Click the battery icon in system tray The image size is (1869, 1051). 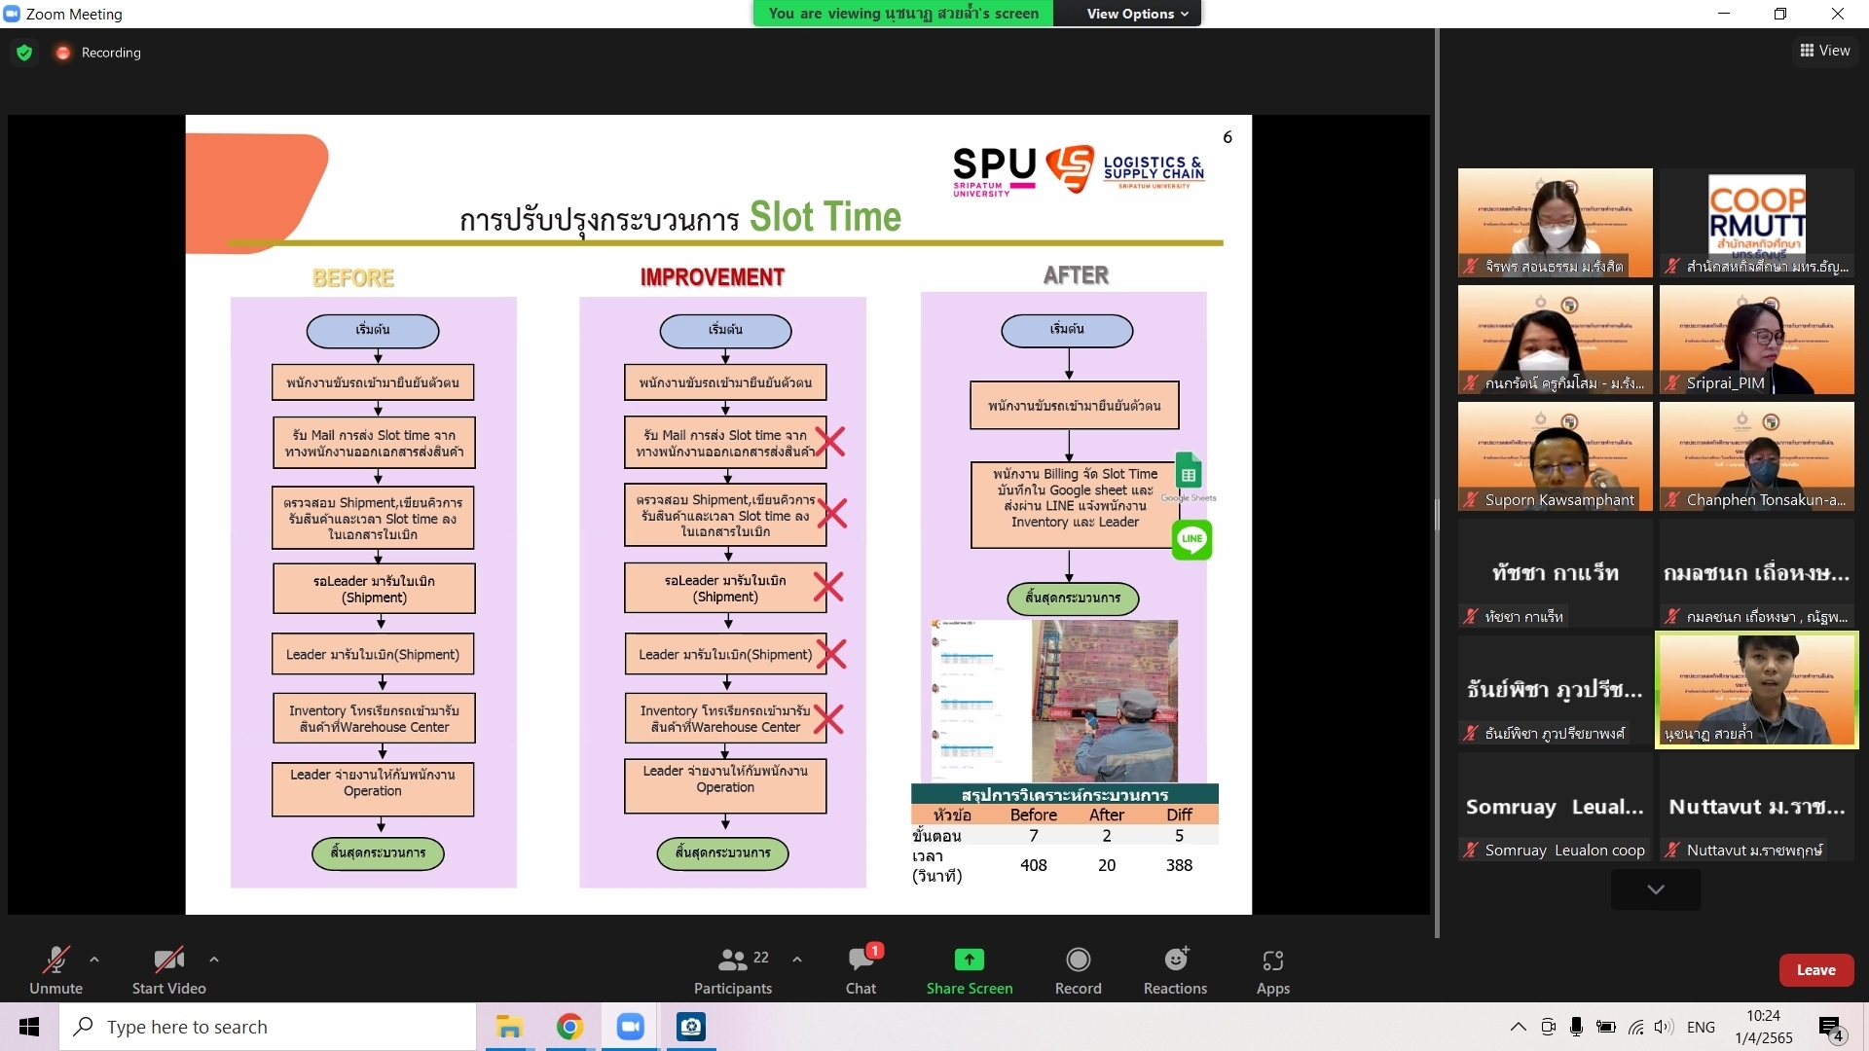coord(1606,1027)
